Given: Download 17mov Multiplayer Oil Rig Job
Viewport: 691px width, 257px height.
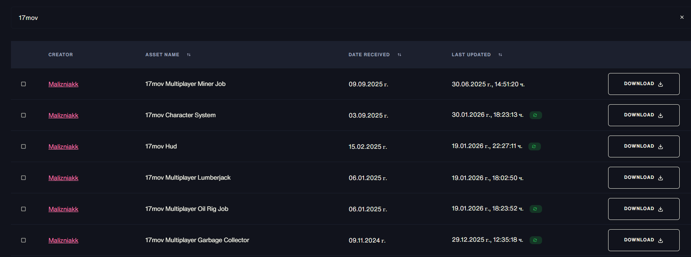Looking at the screenshot, I should point(644,209).
